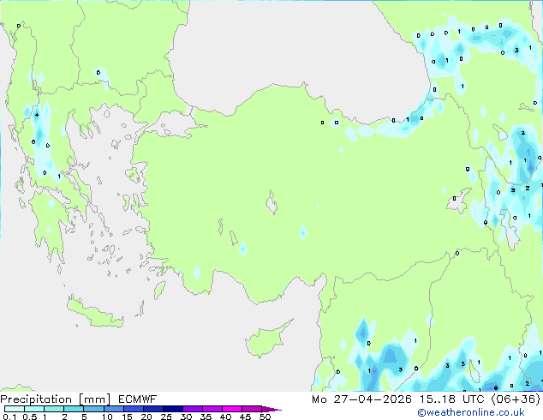Click the '25' legend scale label
The image size is (543, 420).
(x=166, y=417)
